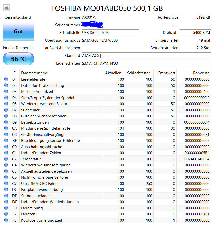
Task: Select the blue dot beside Laden/Entladen-Zyklen
Action: click(x=6, y=153)
